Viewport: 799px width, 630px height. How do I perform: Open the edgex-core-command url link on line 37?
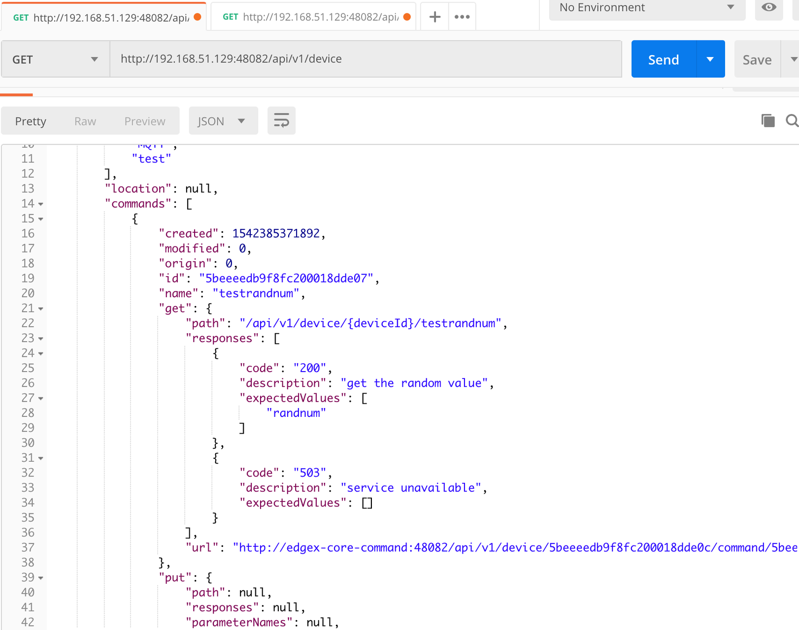(x=515, y=547)
